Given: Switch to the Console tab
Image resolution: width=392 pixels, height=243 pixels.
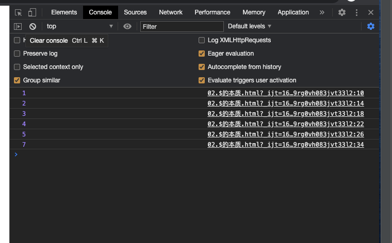Looking at the screenshot, I should click(100, 12).
